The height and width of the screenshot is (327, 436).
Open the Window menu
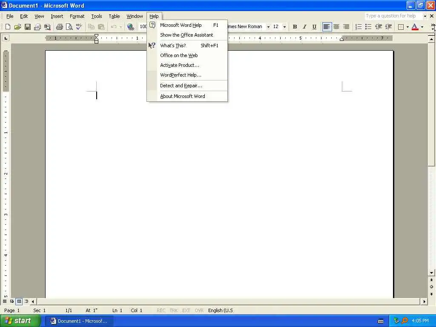point(135,16)
